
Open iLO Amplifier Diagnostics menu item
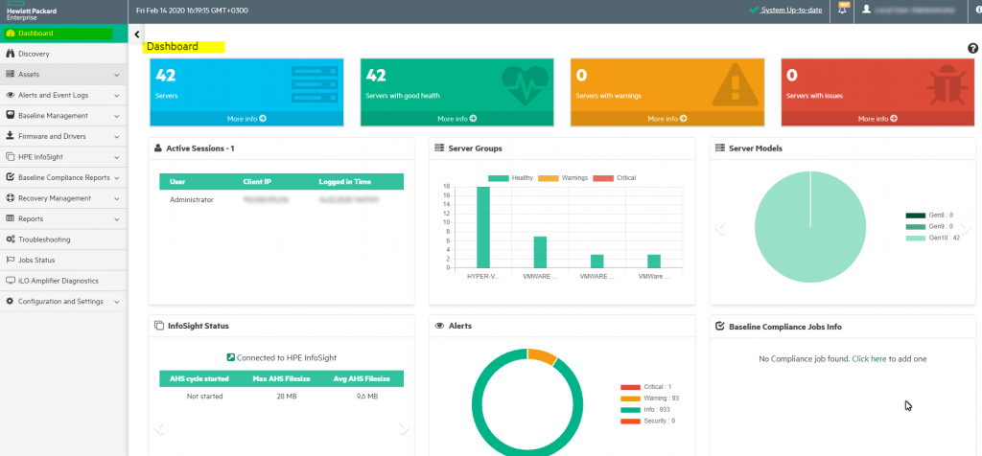coord(62,281)
